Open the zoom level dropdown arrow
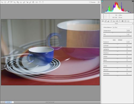This screenshot has height=104, width=134. 13,102
